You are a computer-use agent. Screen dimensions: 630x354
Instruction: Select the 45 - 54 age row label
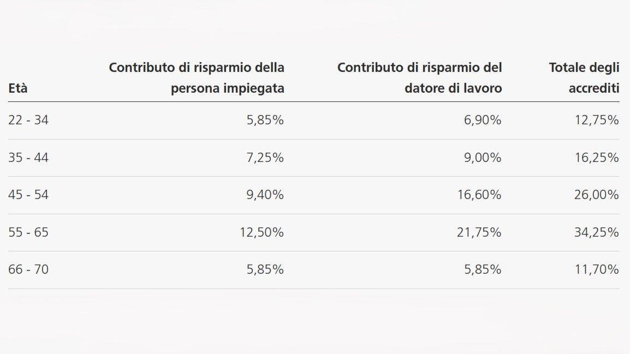click(28, 195)
